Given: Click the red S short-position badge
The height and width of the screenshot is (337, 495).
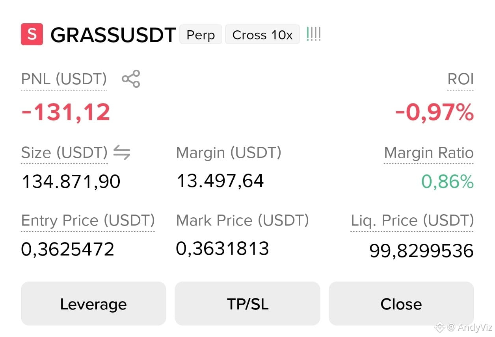Looking at the screenshot, I should click(x=32, y=34).
